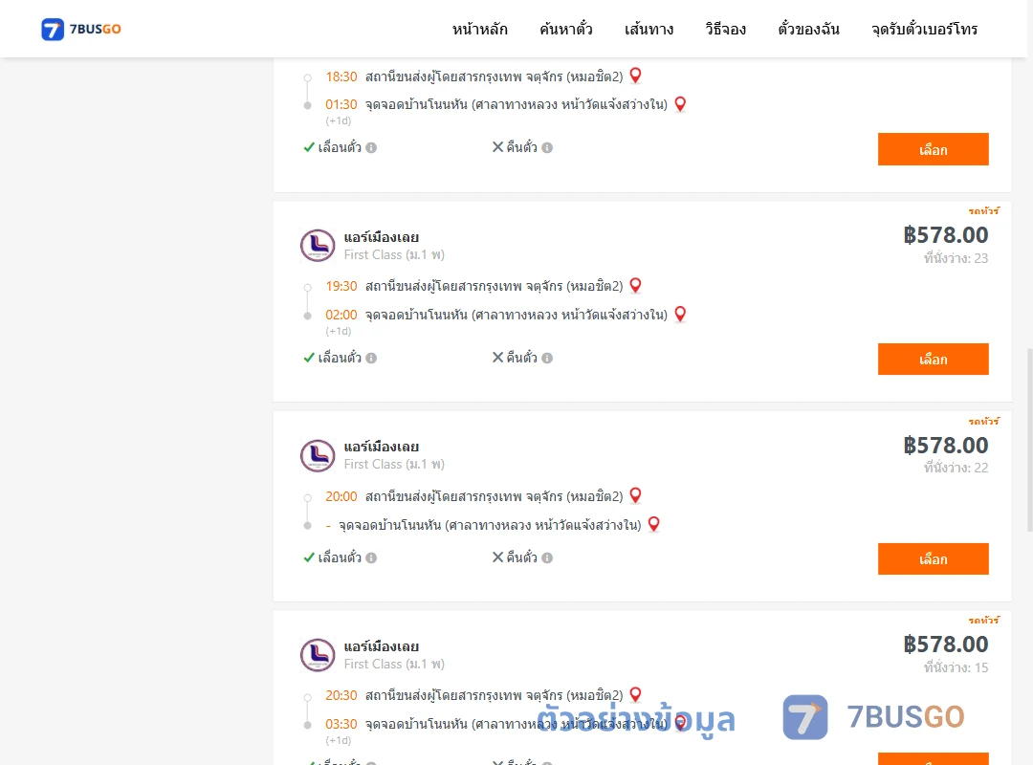
Task: Click map pin for 20:00 departure station
Action: [636, 495]
